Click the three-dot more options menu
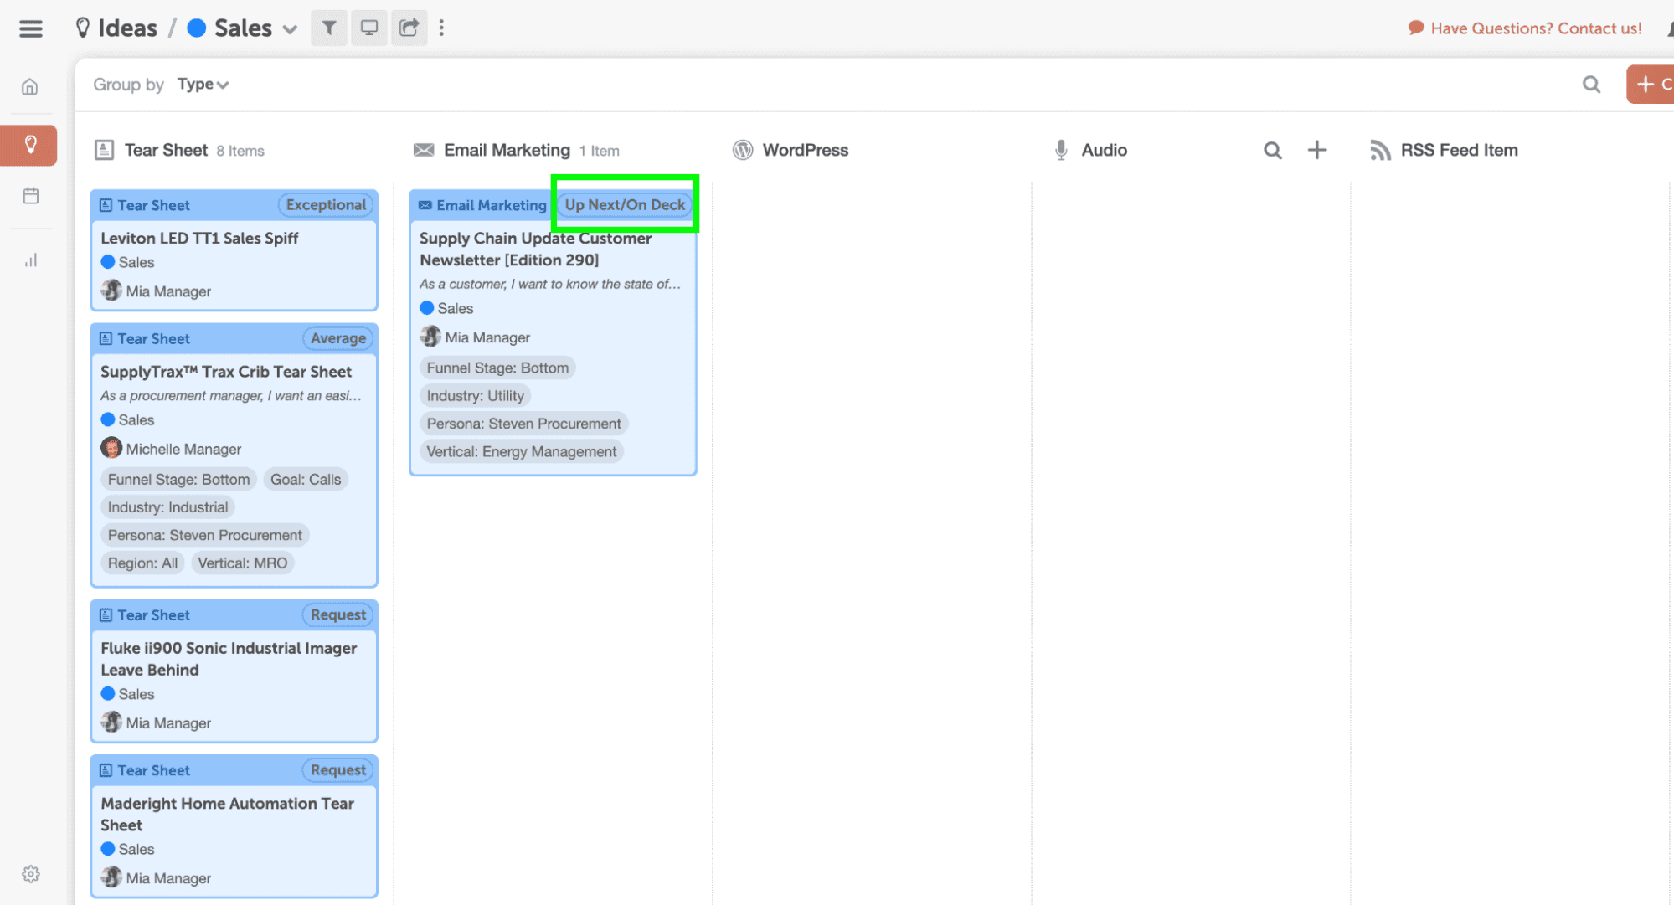The image size is (1674, 905). (x=441, y=28)
